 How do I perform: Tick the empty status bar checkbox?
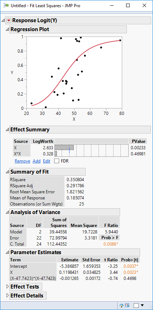pos(136,306)
